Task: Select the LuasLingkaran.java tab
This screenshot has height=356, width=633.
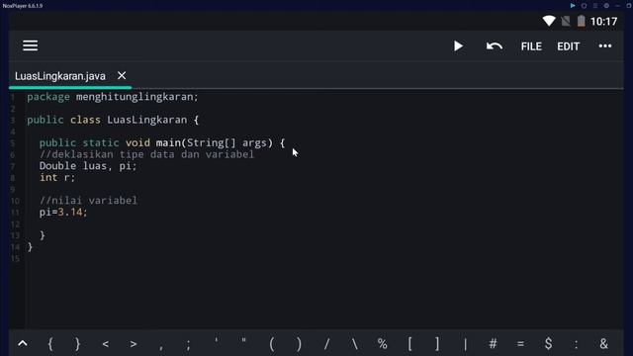Action: point(60,76)
